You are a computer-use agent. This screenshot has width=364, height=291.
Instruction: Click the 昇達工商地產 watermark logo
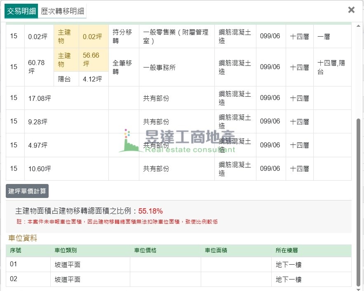pyautogui.click(x=177, y=141)
